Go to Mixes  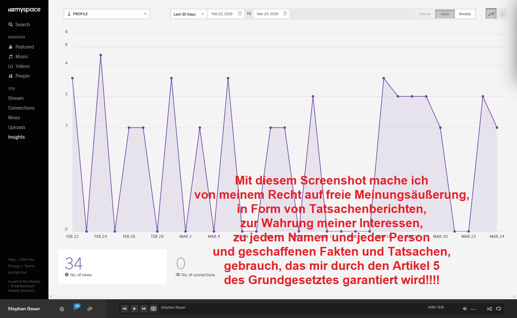14,118
